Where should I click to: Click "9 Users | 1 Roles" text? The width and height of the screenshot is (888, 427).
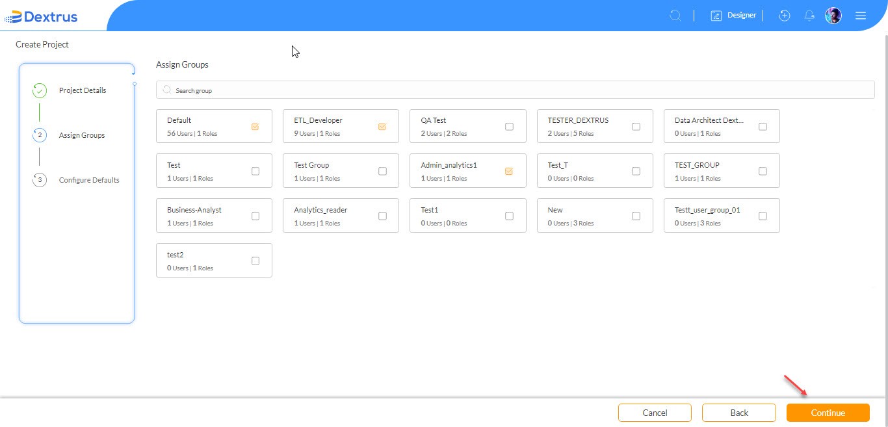pos(317,134)
